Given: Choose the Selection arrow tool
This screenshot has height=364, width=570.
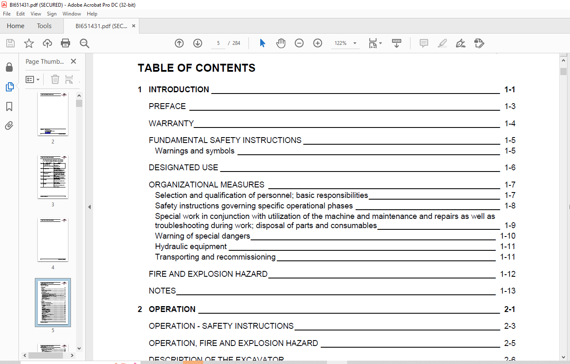Looking at the screenshot, I should (x=262, y=43).
